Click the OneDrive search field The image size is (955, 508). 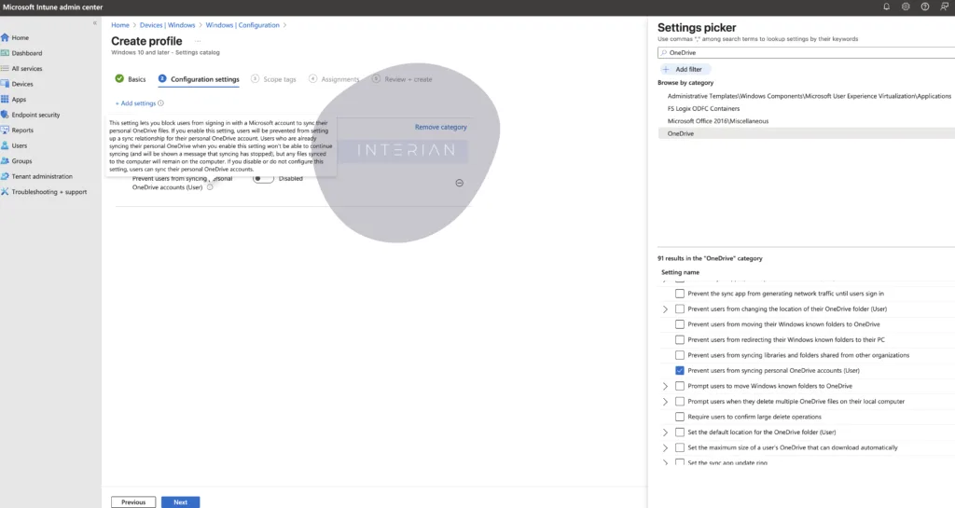(x=807, y=53)
